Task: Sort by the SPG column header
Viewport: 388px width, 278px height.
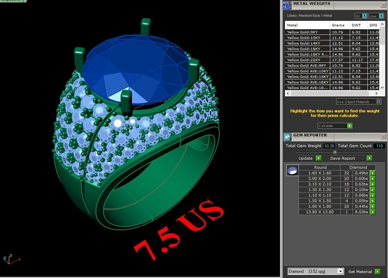Action: (x=373, y=25)
